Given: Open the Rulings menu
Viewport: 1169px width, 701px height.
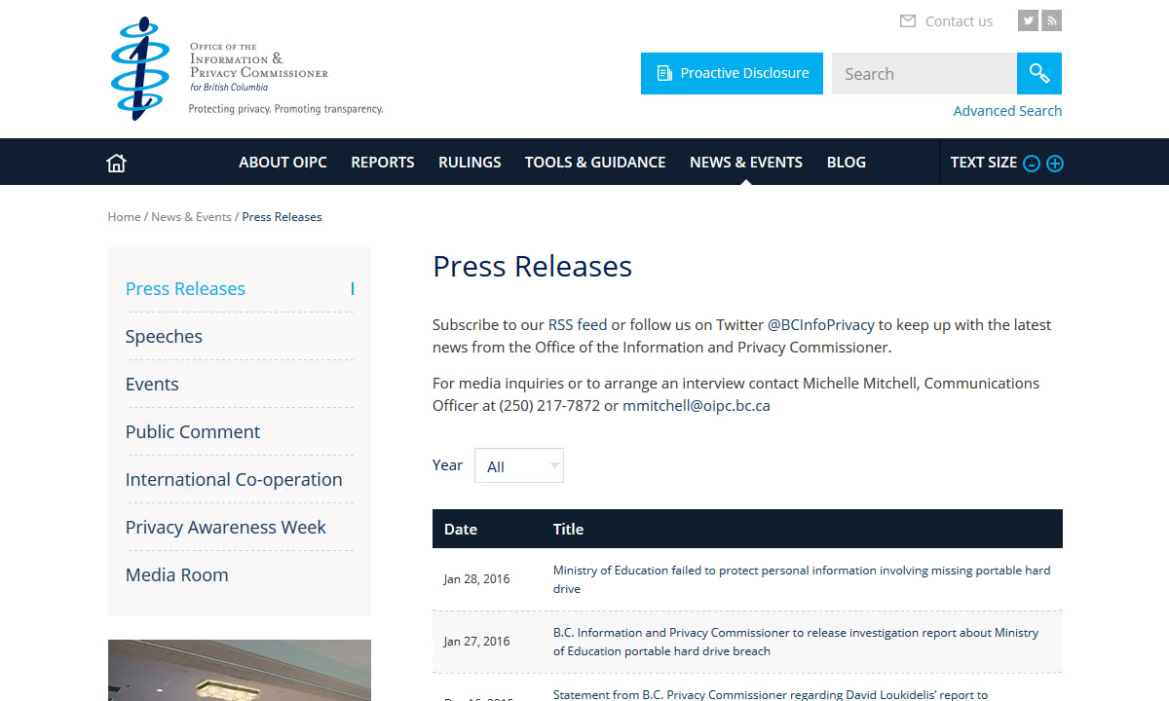Looking at the screenshot, I should pos(470,163).
